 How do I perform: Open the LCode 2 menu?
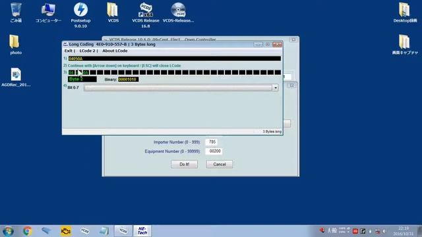pyautogui.click(x=87, y=51)
